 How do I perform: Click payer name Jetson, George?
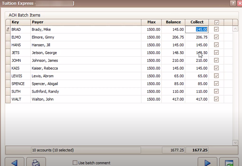point(44,53)
